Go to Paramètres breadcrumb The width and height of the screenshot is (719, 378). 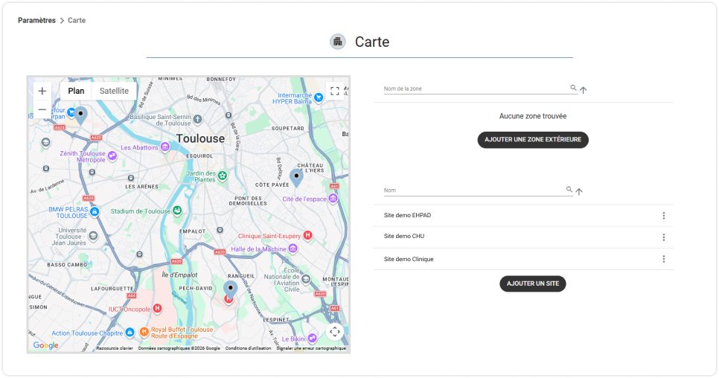click(36, 20)
